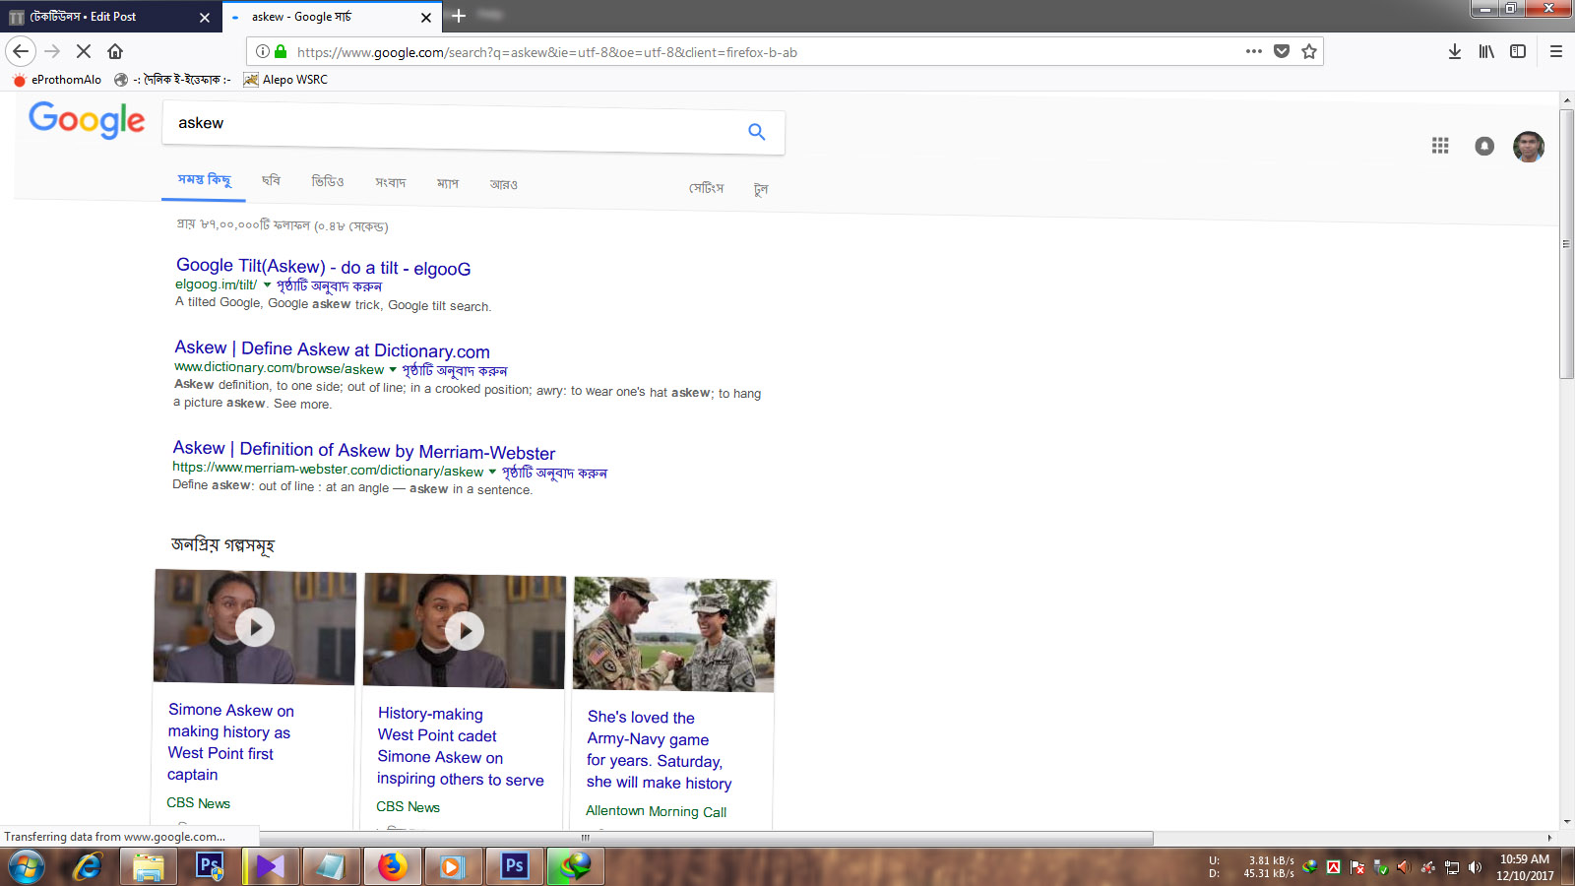Open Google Tilt(Askew) elgooG result
This screenshot has width=1575, height=886.
(323, 267)
